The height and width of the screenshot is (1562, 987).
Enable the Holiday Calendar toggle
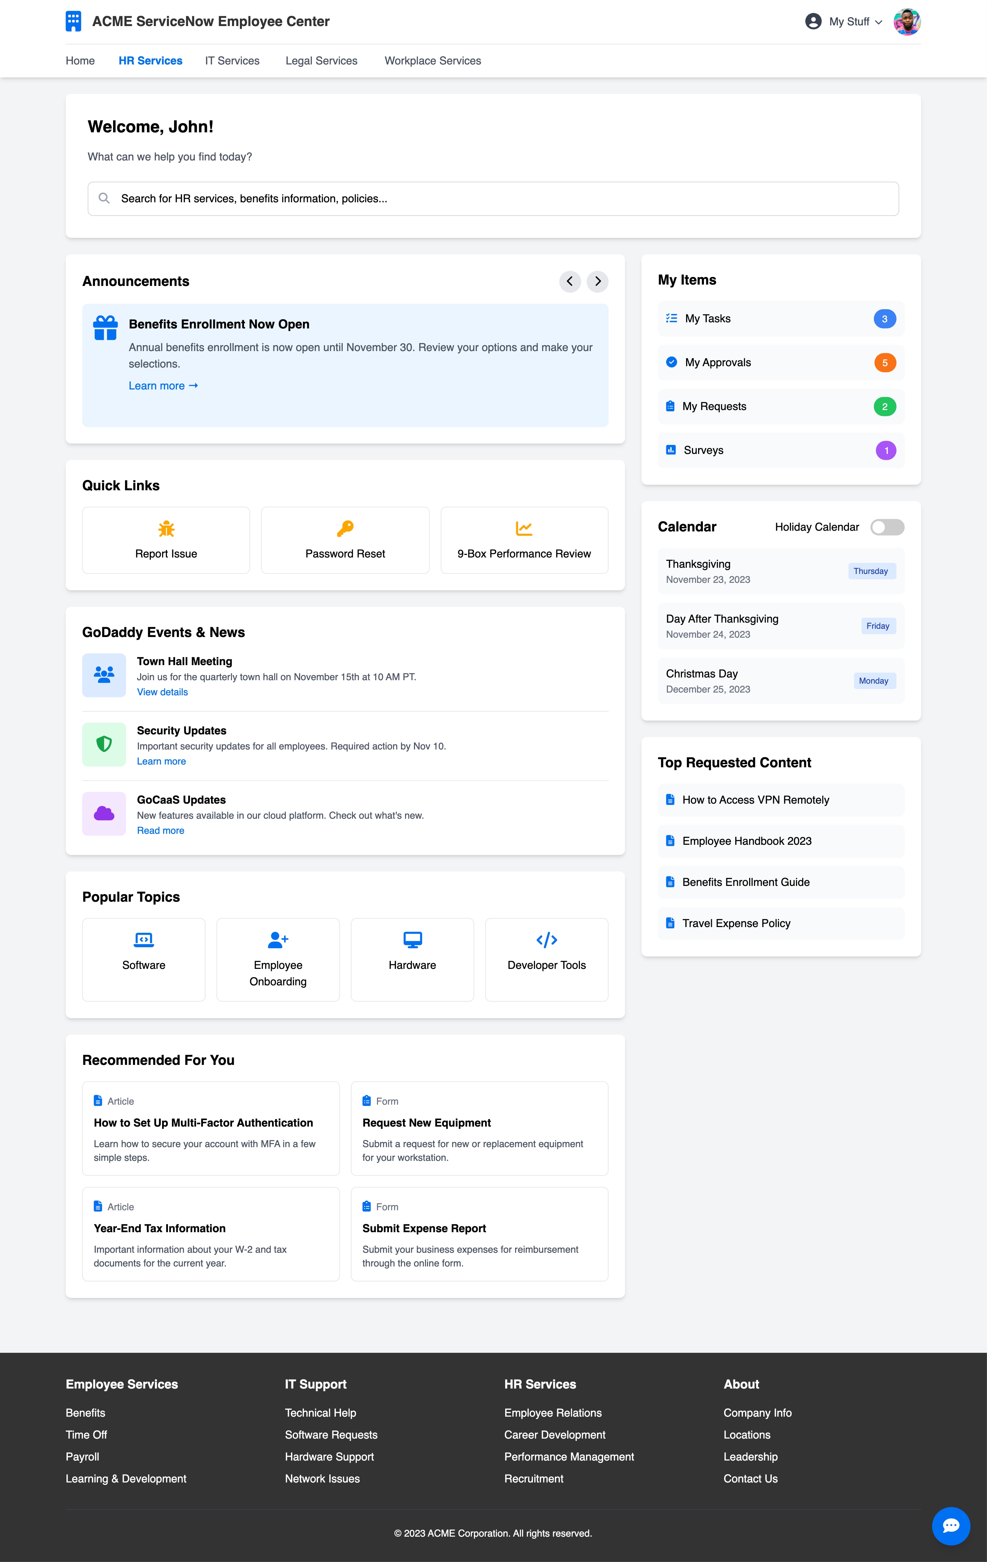[x=887, y=527]
